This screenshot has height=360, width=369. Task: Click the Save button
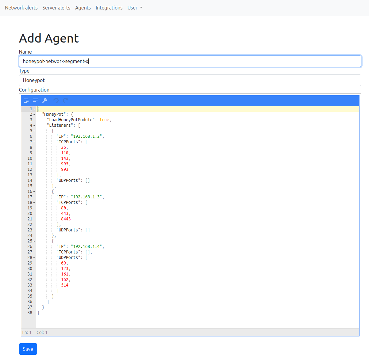(28, 349)
